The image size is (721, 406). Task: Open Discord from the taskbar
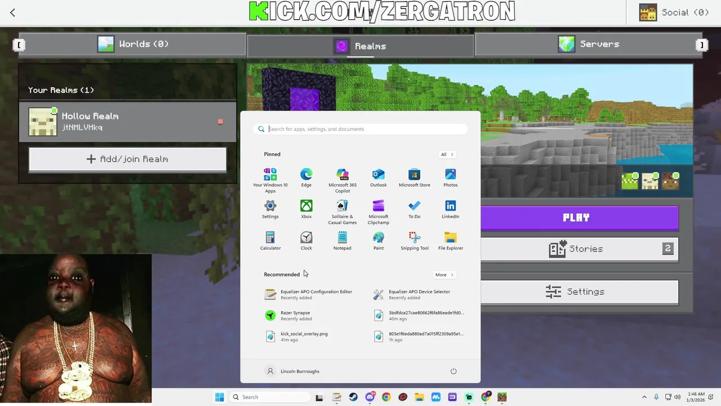tap(370, 397)
